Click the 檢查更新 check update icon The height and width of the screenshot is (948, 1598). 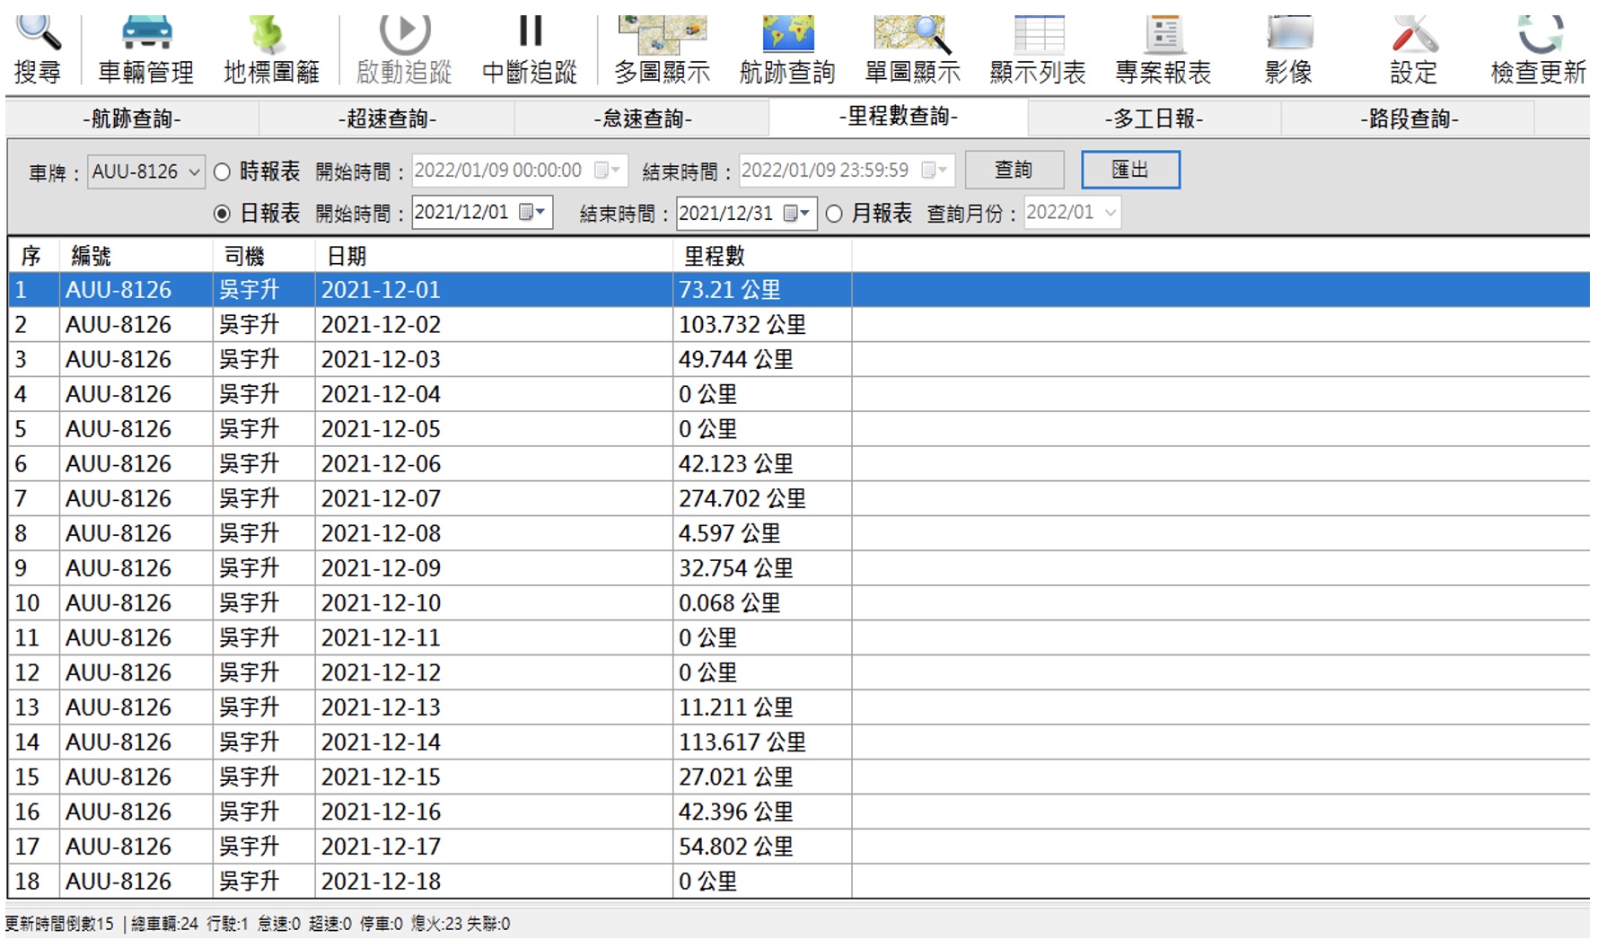tap(1538, 49)
